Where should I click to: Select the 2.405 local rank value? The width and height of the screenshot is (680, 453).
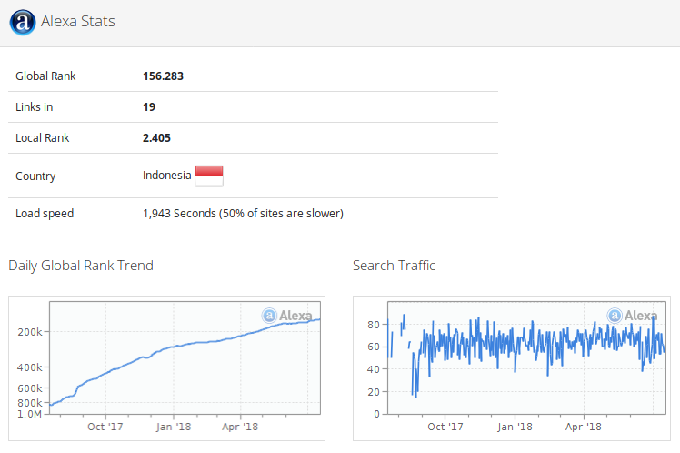tap(156, 137)
